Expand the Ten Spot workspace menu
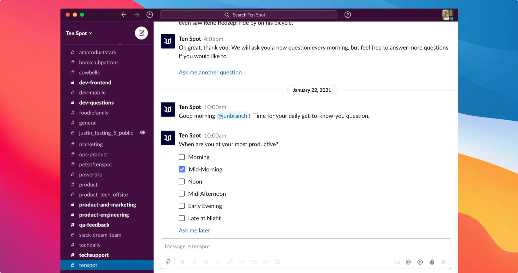 tap(79, 33)
